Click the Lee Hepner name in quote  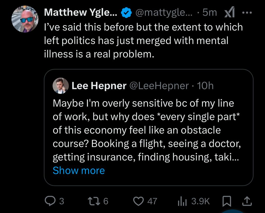click(99, 86)
